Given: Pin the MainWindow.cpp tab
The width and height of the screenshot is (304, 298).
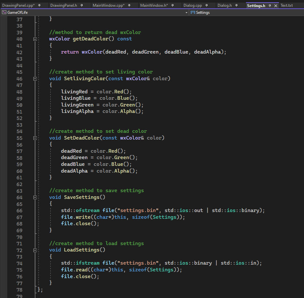Looking at the screenshot, I should (129, 6).
